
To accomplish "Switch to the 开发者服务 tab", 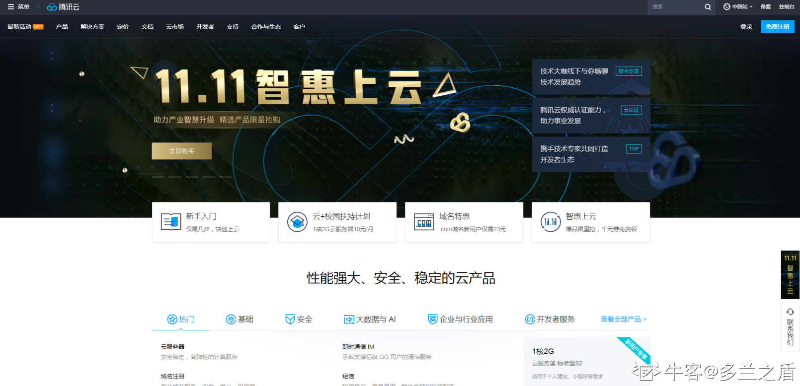I will click(x=550, y=319).
